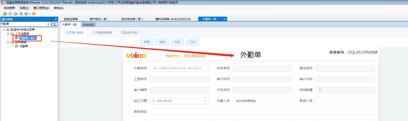Collapse the 工作流程单 folder node
The height and width of the screenshot is (121, 408).
[x=8, y=34]
